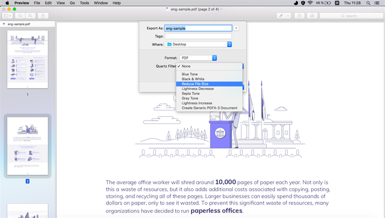Select the markup pen highlight tool
Image resolution: width=385 pixels, height=218 pixels.
click(281, 16)
